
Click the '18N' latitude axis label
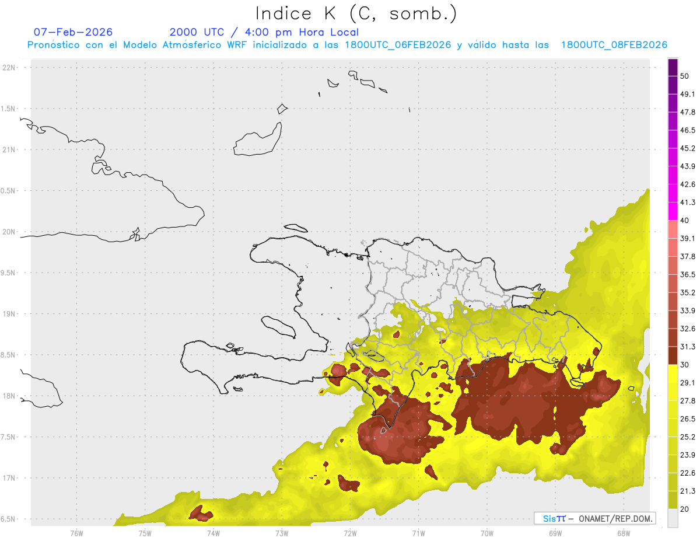pos(9,396)
